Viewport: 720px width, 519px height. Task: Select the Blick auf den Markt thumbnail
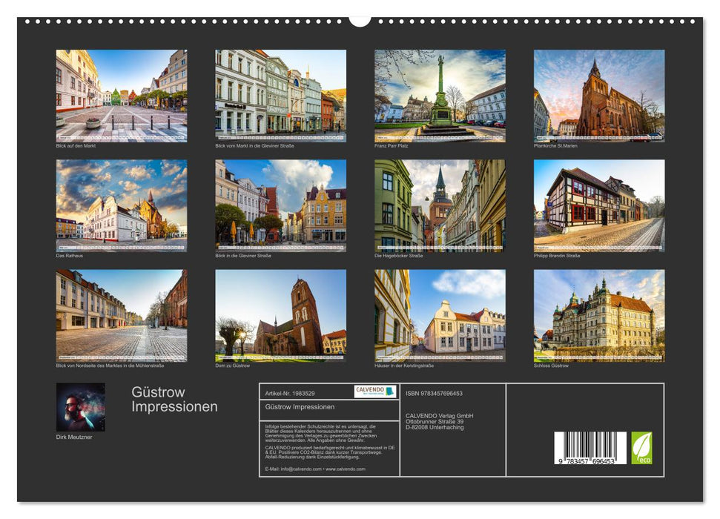click(121, 96)
